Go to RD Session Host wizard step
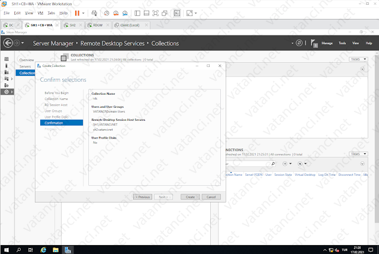This screenshot has height=254, width=379. click(56, 105)
